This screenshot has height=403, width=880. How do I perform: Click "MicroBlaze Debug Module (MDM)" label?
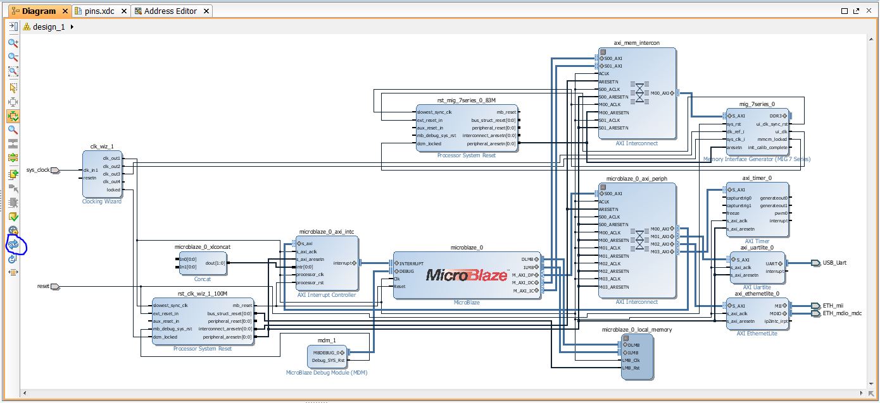pyautogui.click(x=327, y=373)
